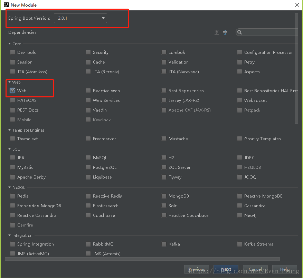Collapse the NoSQL section
Viewport: 303px width, 278px height.
click(x=9, y=188)
